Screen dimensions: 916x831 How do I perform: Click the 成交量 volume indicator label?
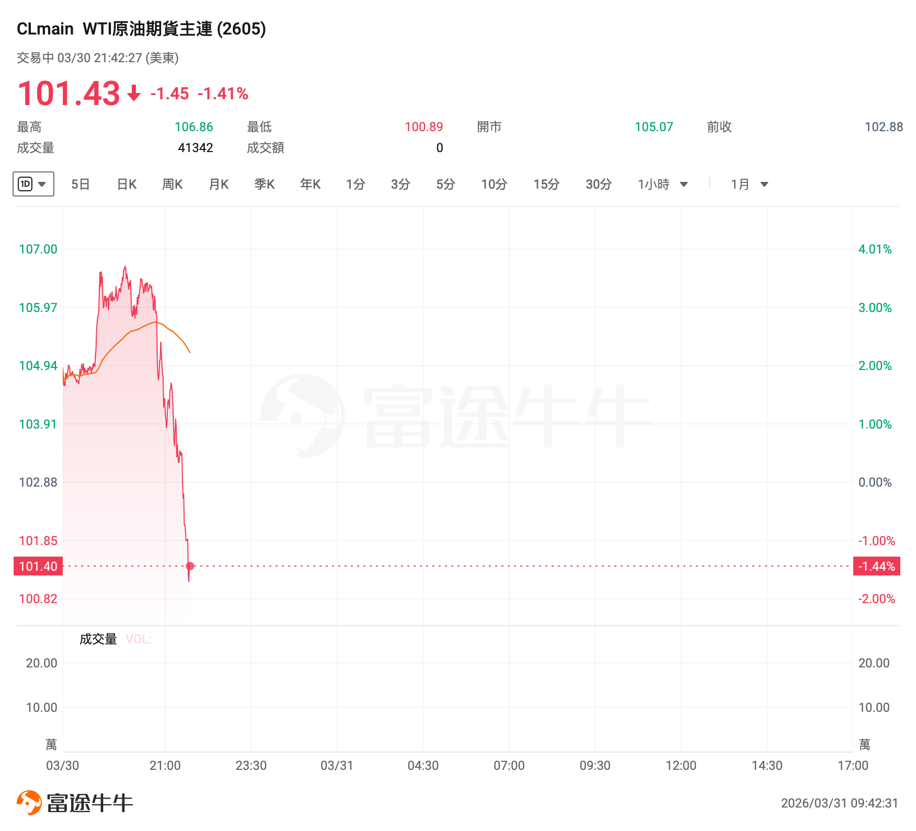[98, 639]
